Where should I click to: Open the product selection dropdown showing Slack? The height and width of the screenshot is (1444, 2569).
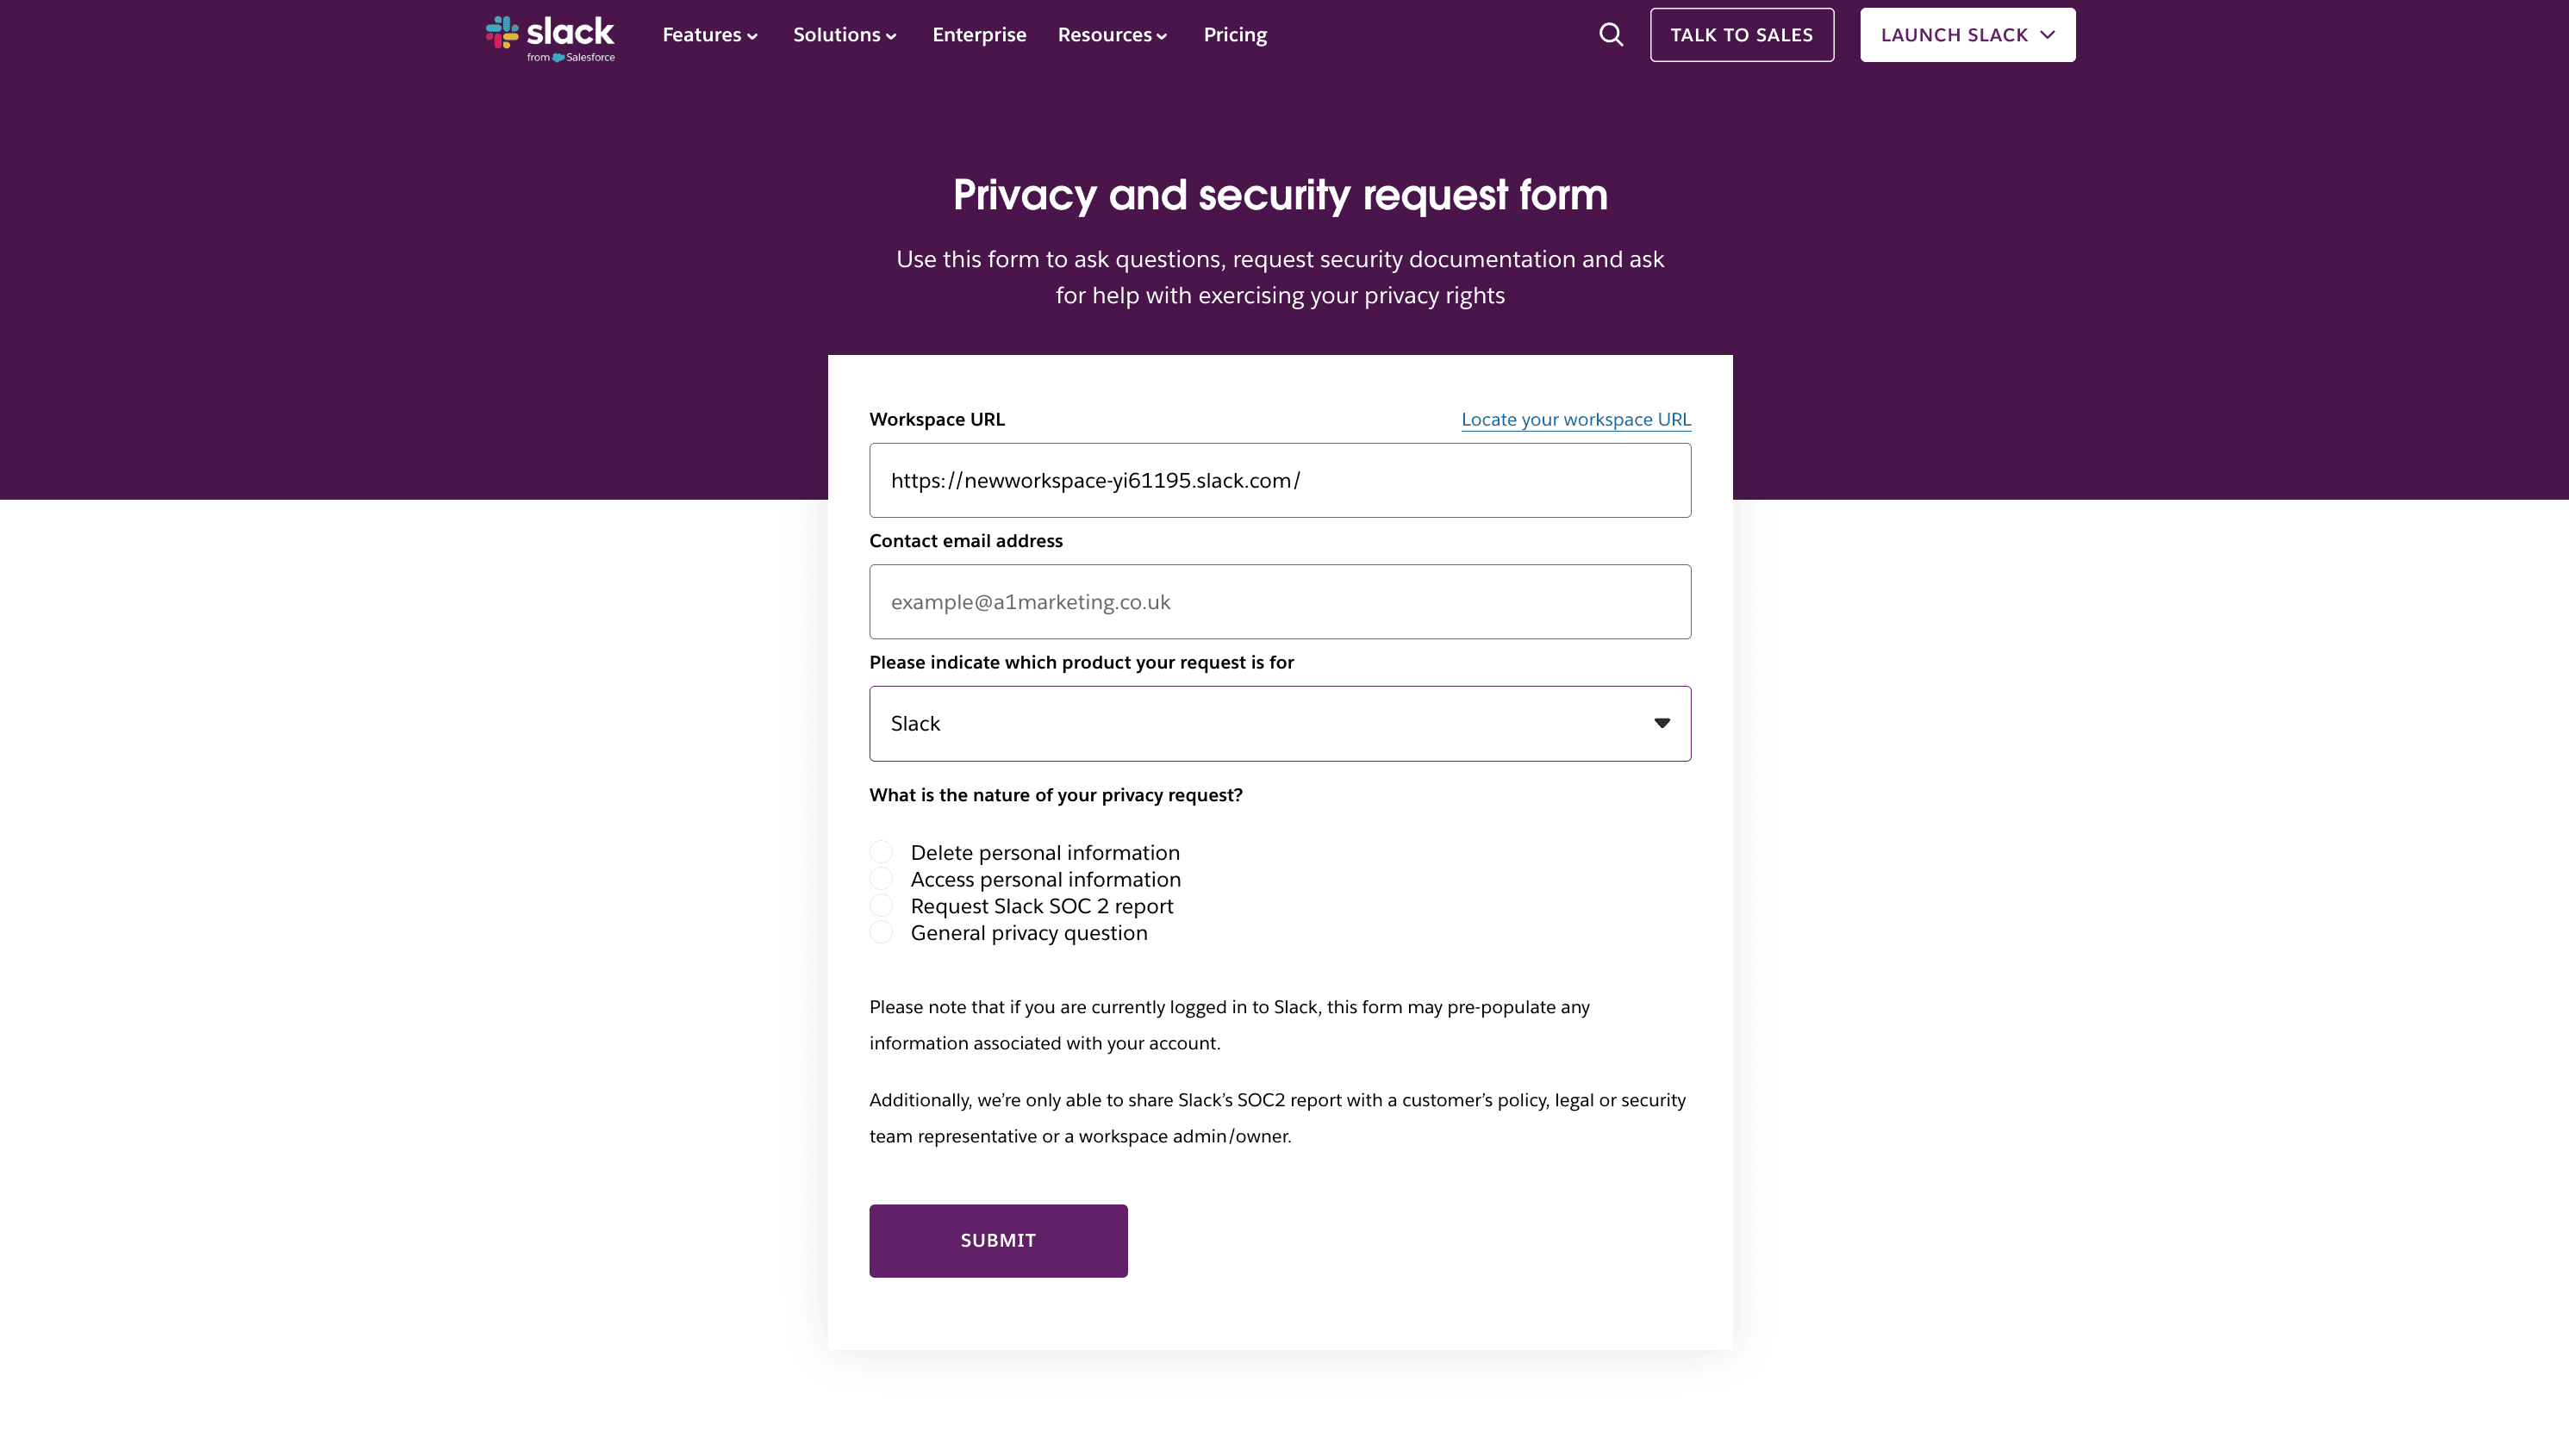coord(1280,723)
